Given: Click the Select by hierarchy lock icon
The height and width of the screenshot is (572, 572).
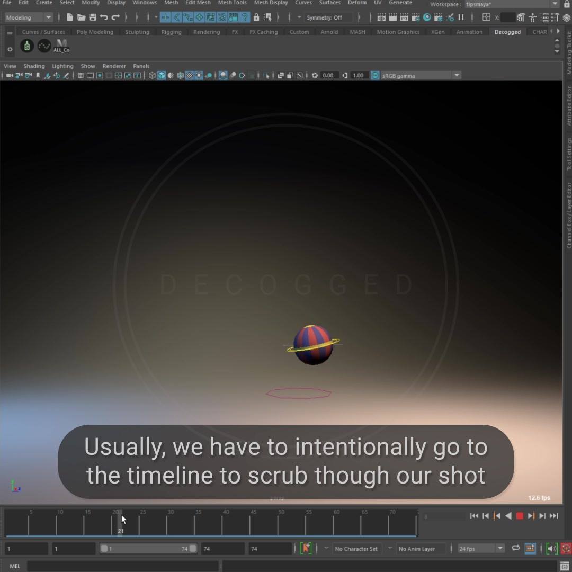Looking at the screenshot, I should click(x=256, y=17).
